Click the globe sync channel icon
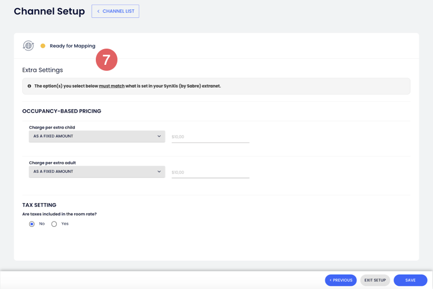Viewport: 433px width, 289px height. (x=28, y=46)
